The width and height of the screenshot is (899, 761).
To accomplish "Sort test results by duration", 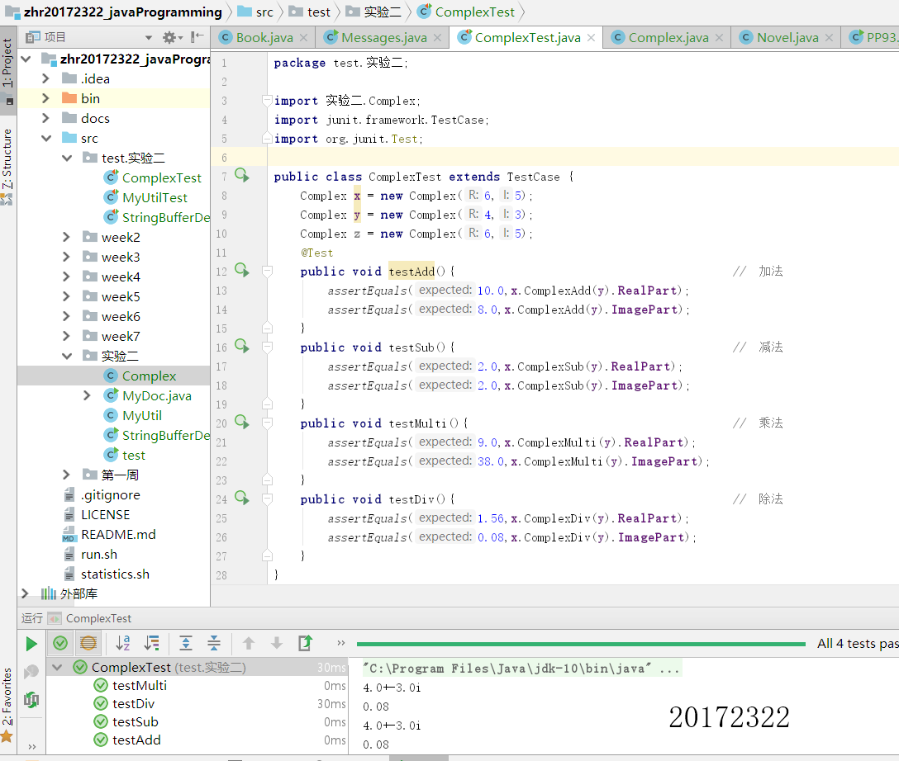I will click(151, 644).
